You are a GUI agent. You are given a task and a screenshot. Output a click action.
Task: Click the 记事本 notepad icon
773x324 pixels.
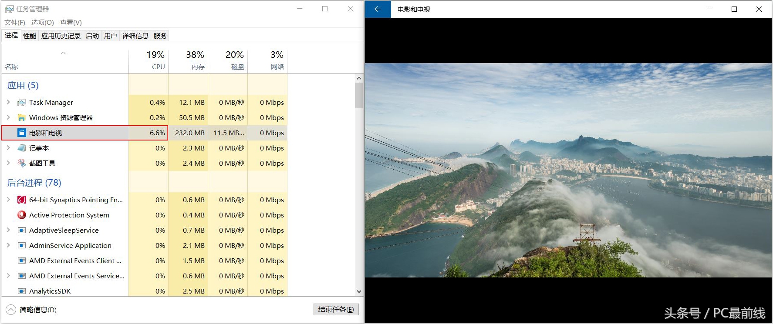pos(22,148)
